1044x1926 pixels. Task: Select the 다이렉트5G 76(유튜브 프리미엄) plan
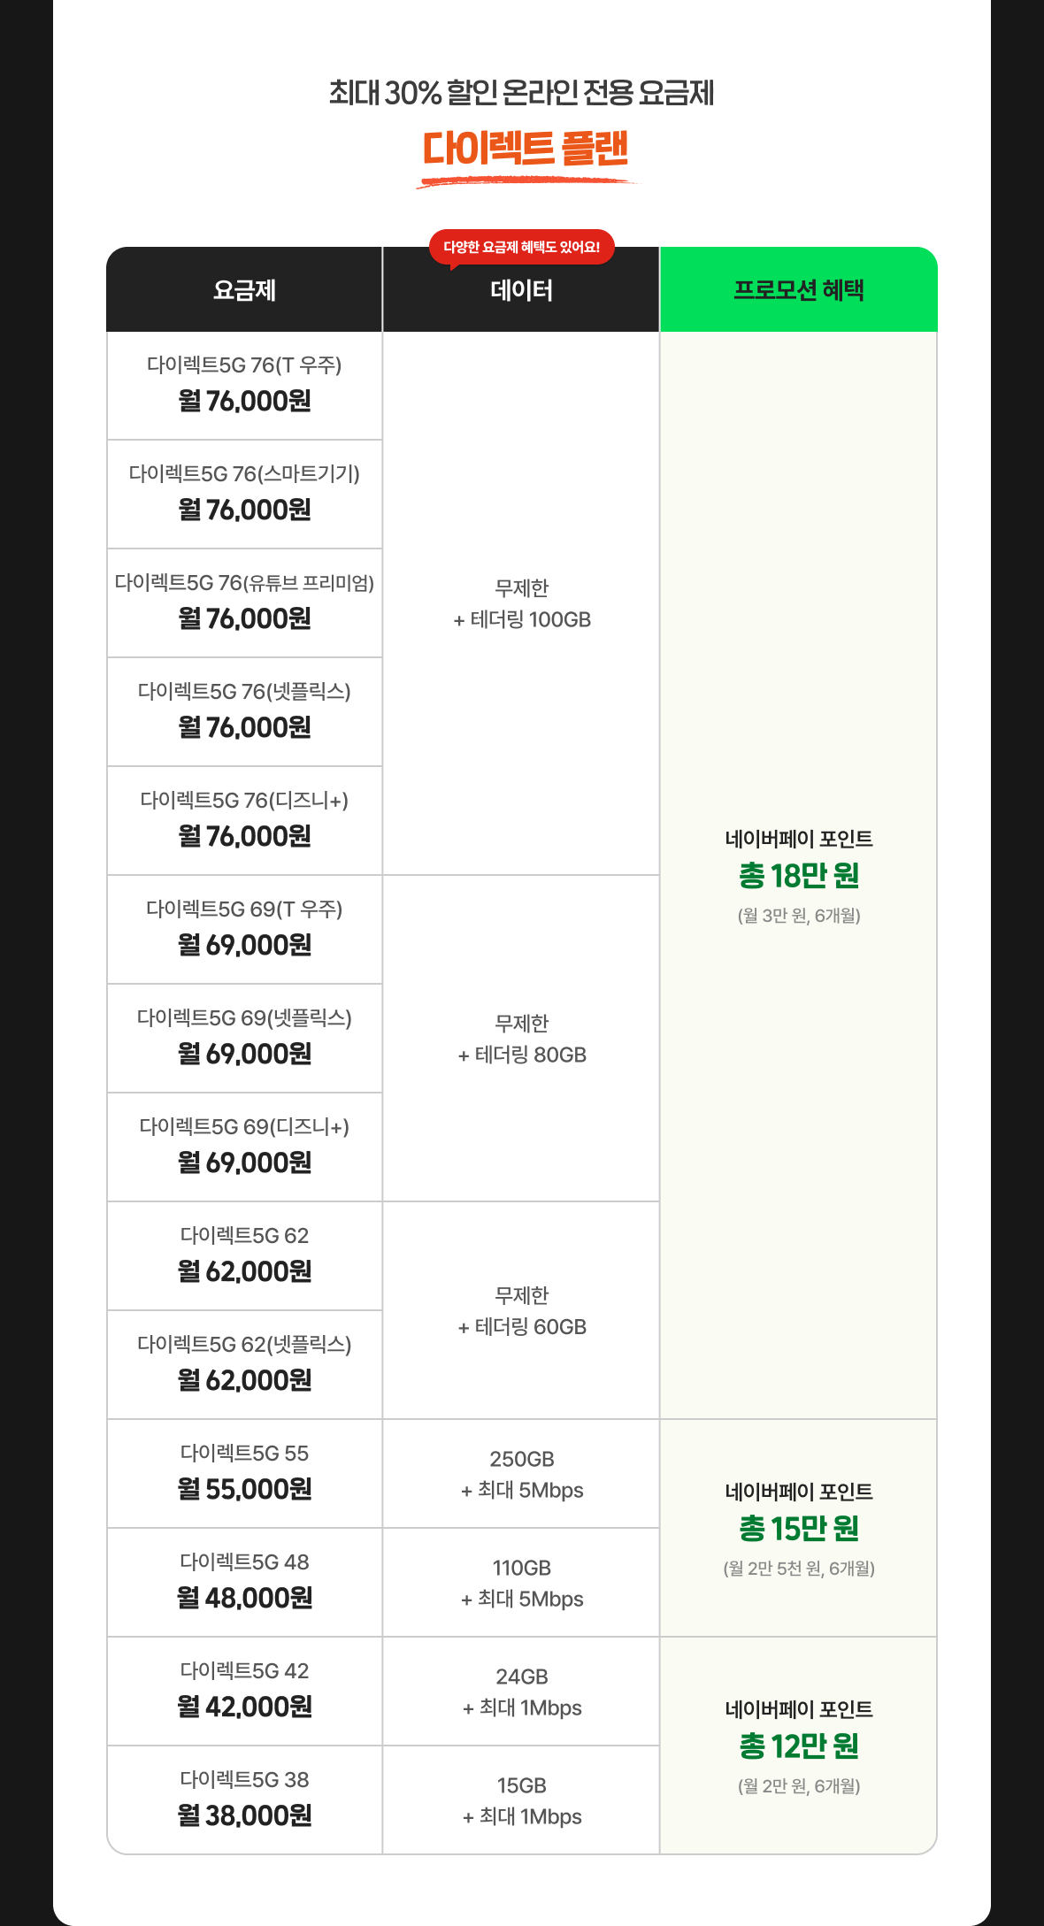(244, 602)
